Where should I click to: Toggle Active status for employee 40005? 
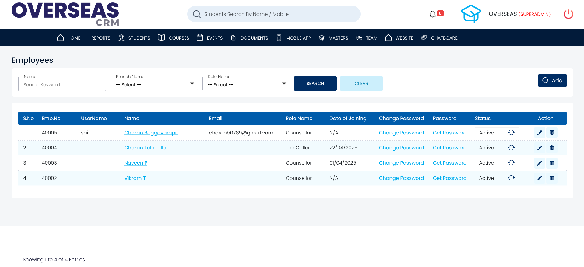(x=511, y=133)
